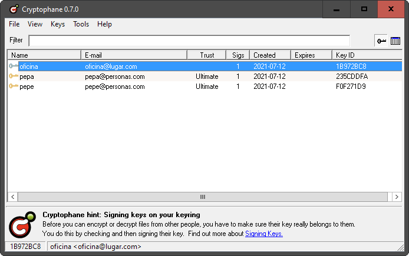Click created date in pepe row
Image resolution: width=409 pixels, height=256 pixels.
click(269, 87)
